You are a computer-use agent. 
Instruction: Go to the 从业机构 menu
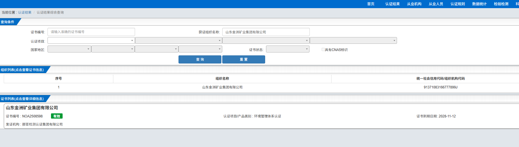pyautogui.click(x=414, y=4)
